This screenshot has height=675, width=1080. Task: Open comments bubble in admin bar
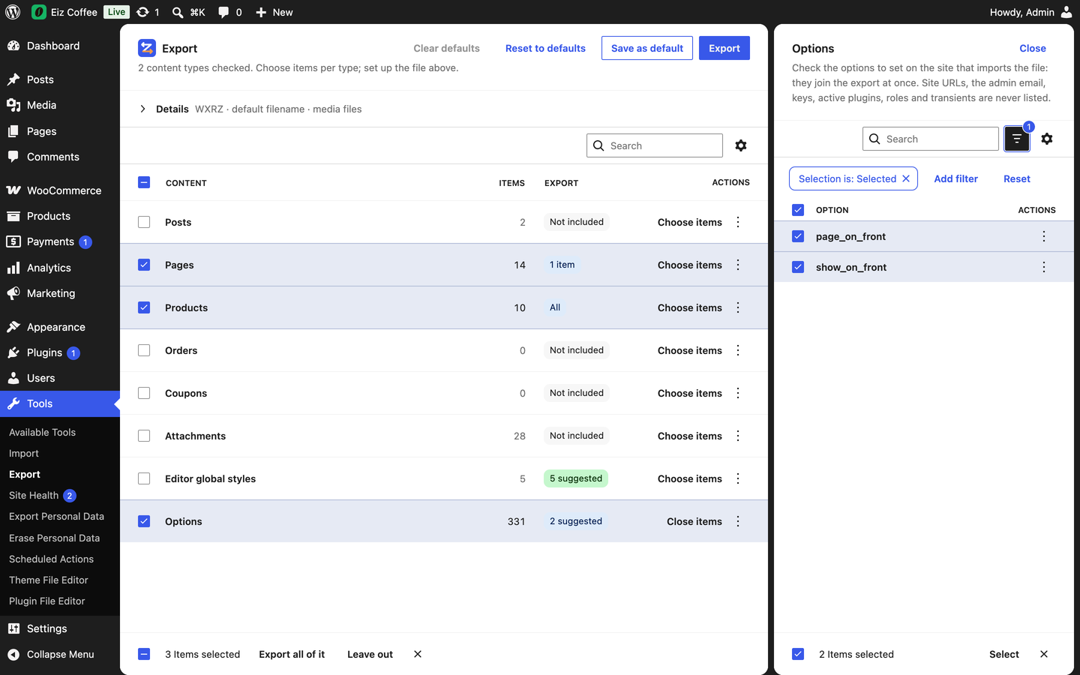[229, 12]
